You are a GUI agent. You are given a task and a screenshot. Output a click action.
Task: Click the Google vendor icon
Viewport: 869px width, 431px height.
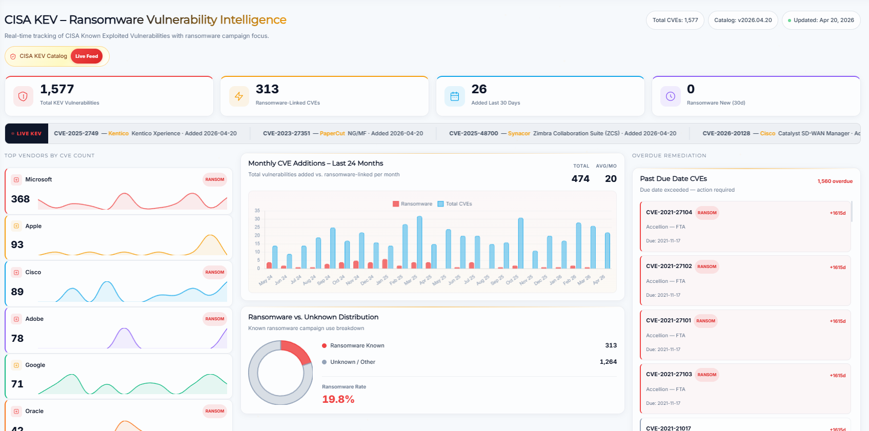coord(16,365)
